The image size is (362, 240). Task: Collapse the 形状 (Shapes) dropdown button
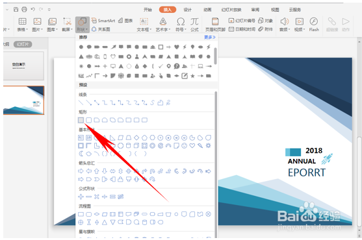(82, 25)
